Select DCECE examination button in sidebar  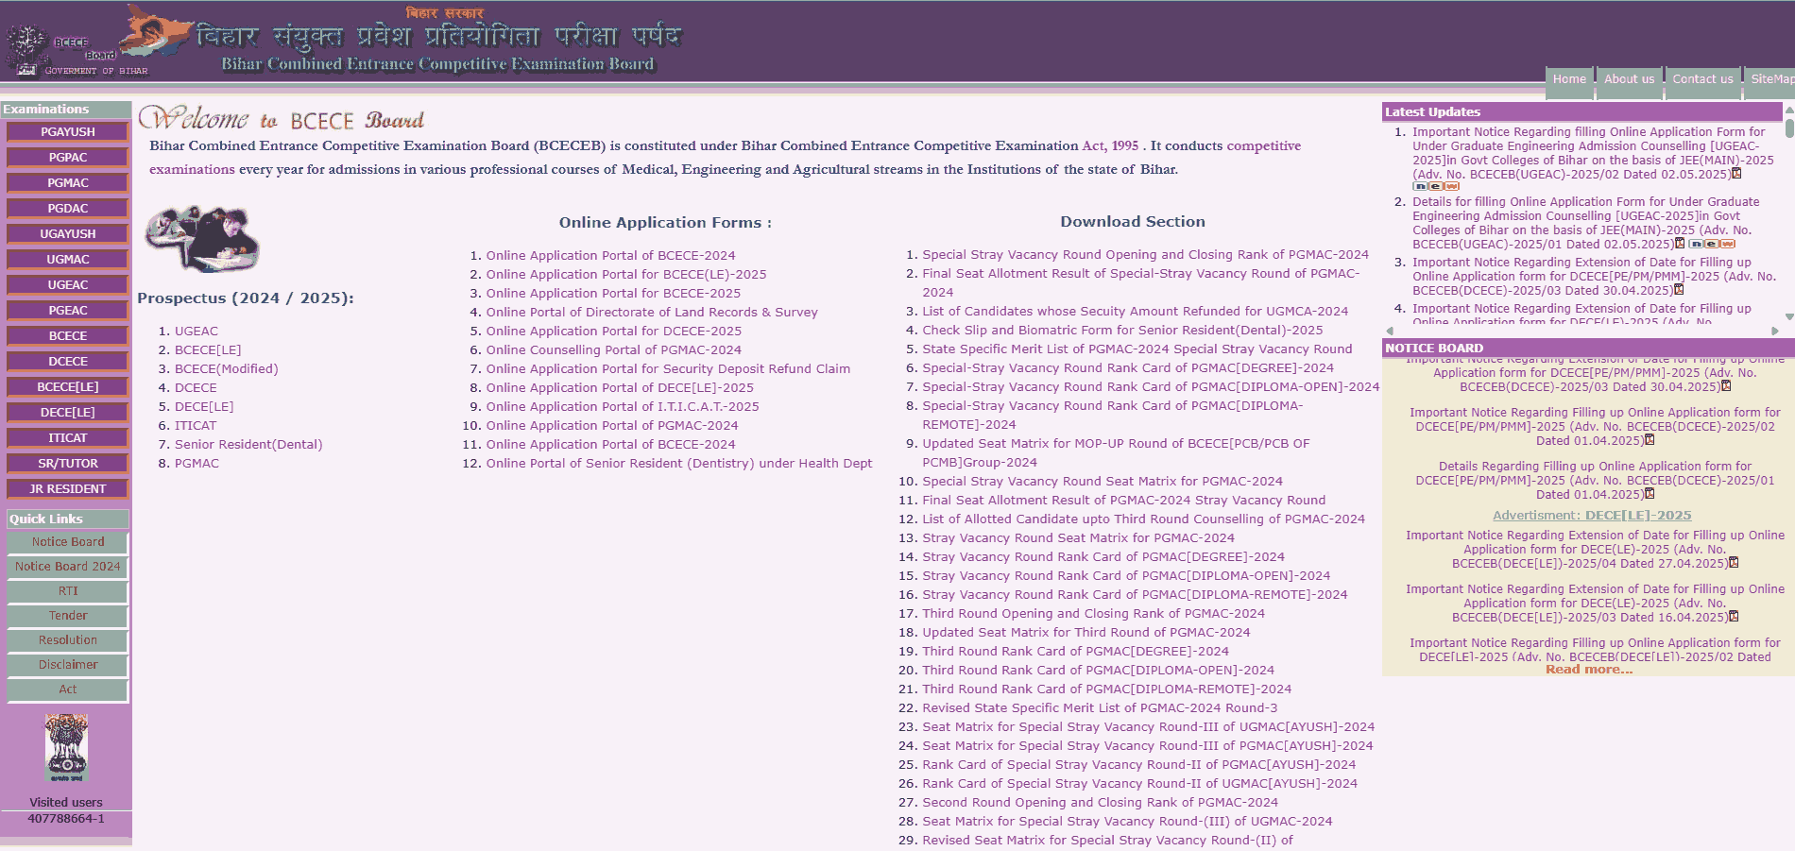coord(67,362)
